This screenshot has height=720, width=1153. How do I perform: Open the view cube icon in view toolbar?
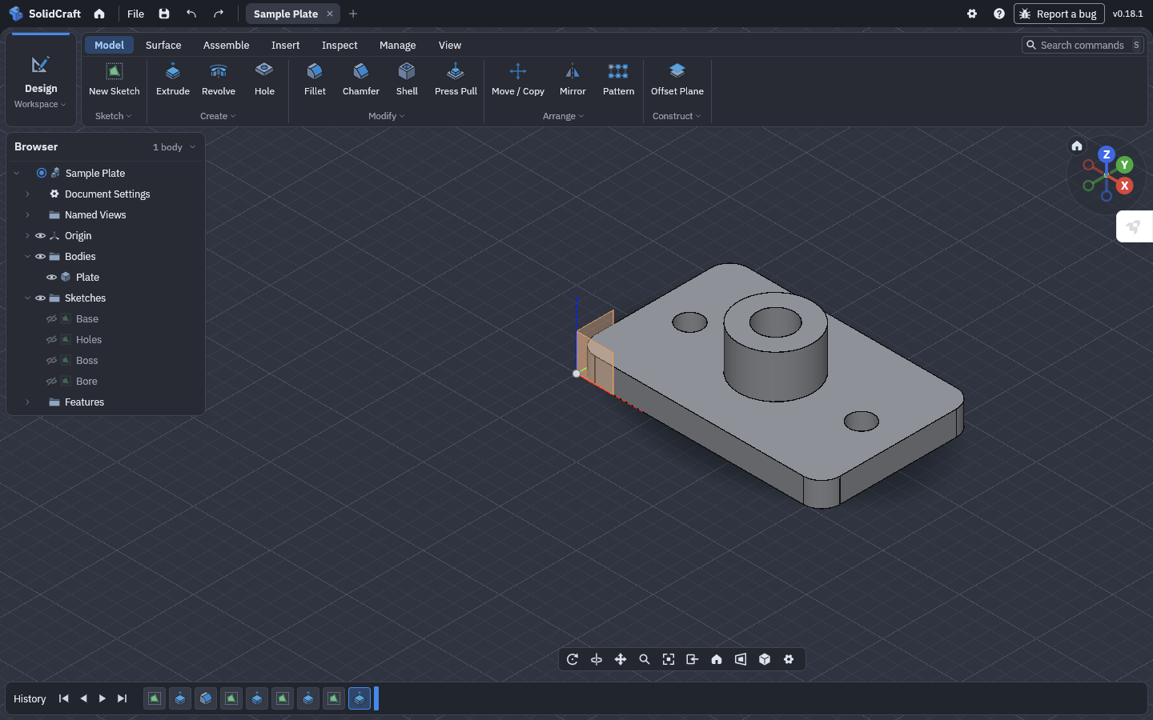pyautogui.click(x=765, y=659)
